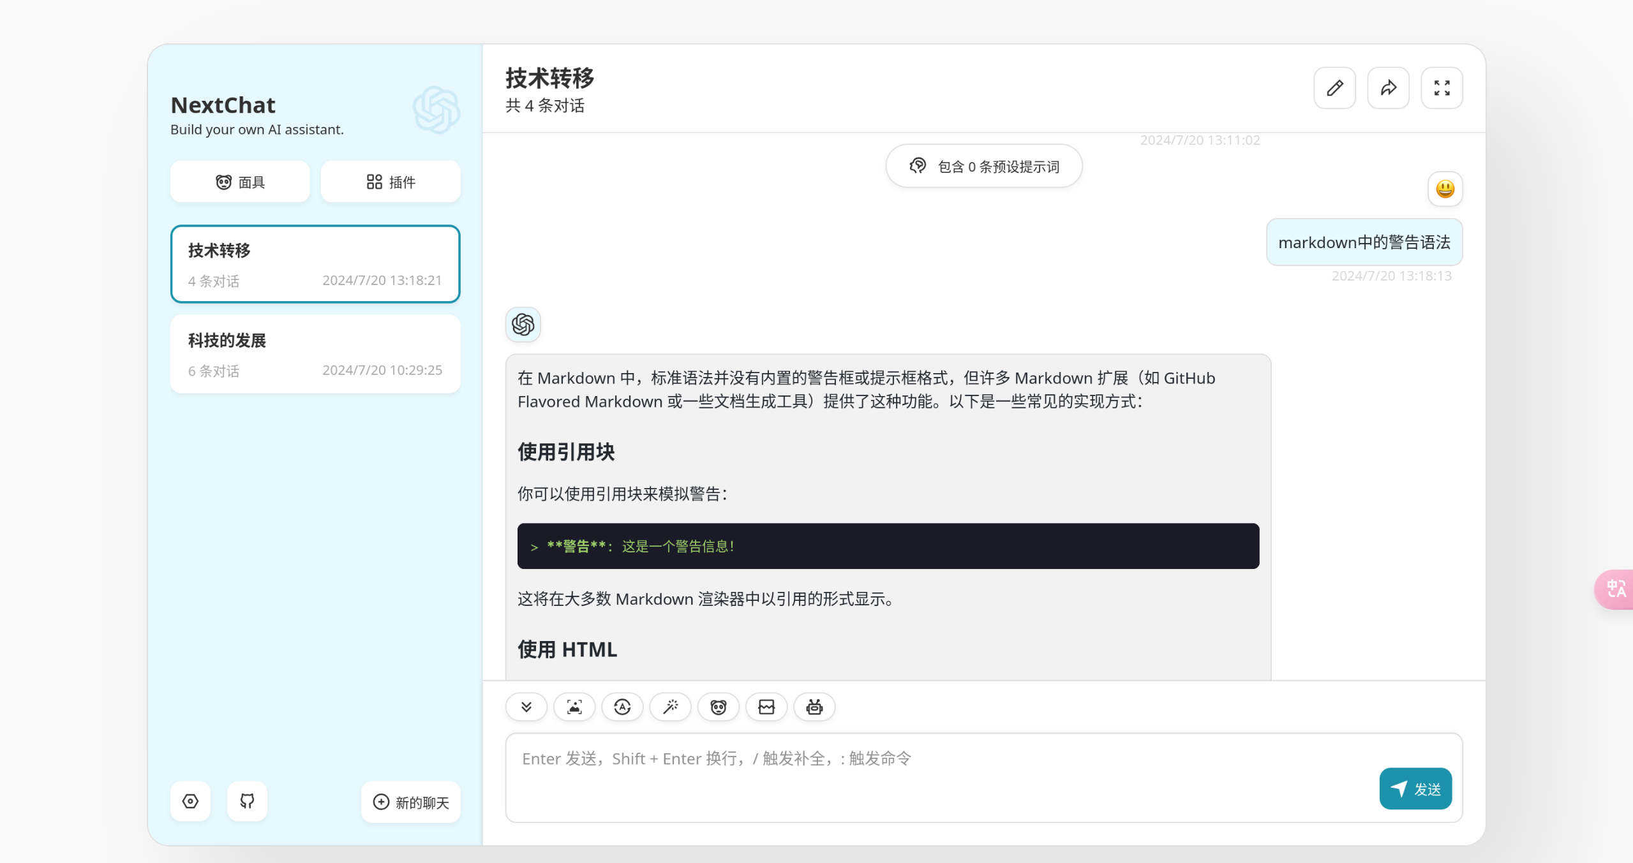Viewport: 1633px width, 863px height.
Task: Click the 2024/7/20 10:29:25 chat timestamp
Action: [382, 371]
